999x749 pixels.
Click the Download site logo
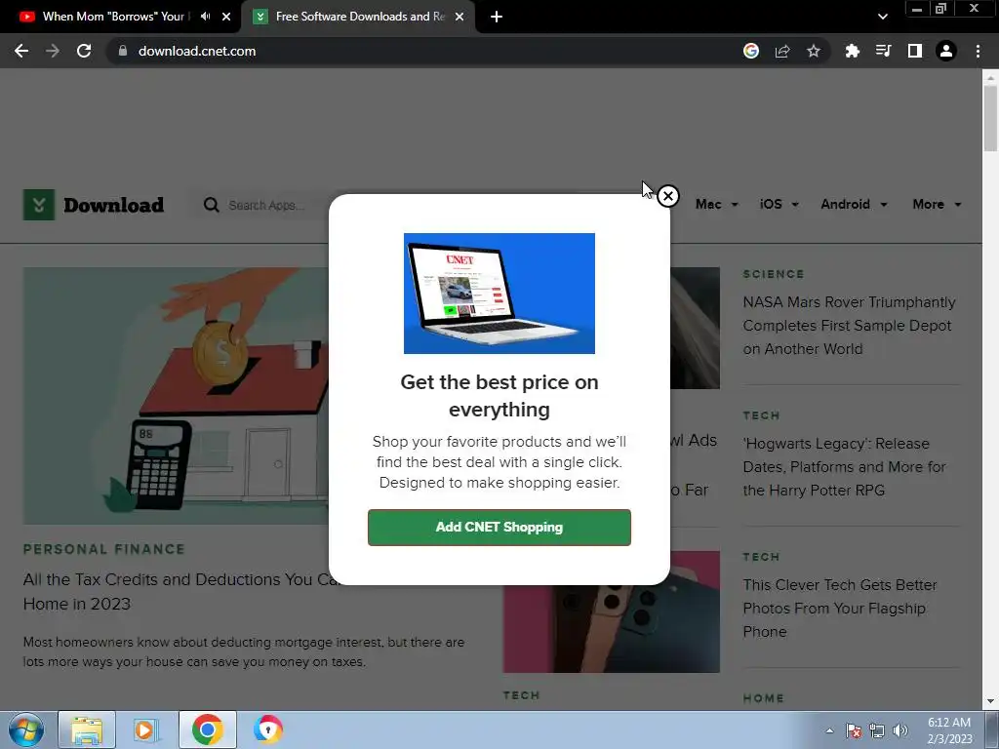pos(94,205)
